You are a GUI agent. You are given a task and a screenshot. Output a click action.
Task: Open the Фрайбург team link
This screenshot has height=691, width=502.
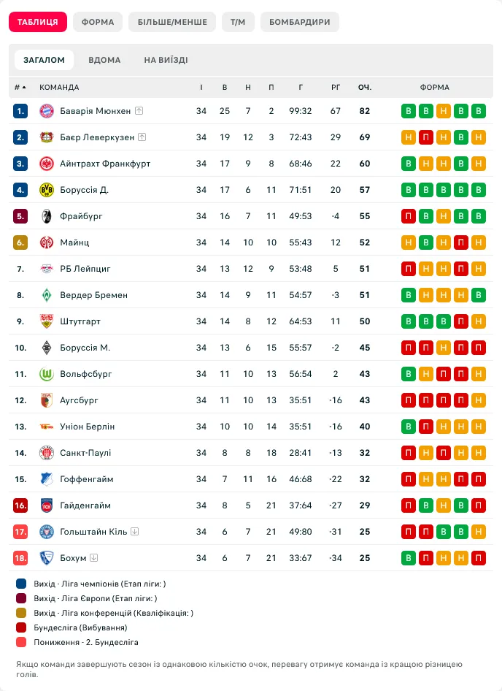[82, 216]
